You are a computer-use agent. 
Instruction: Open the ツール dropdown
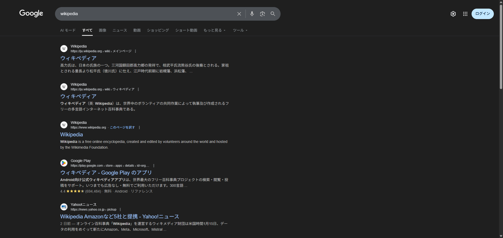[x=240, y=30]
